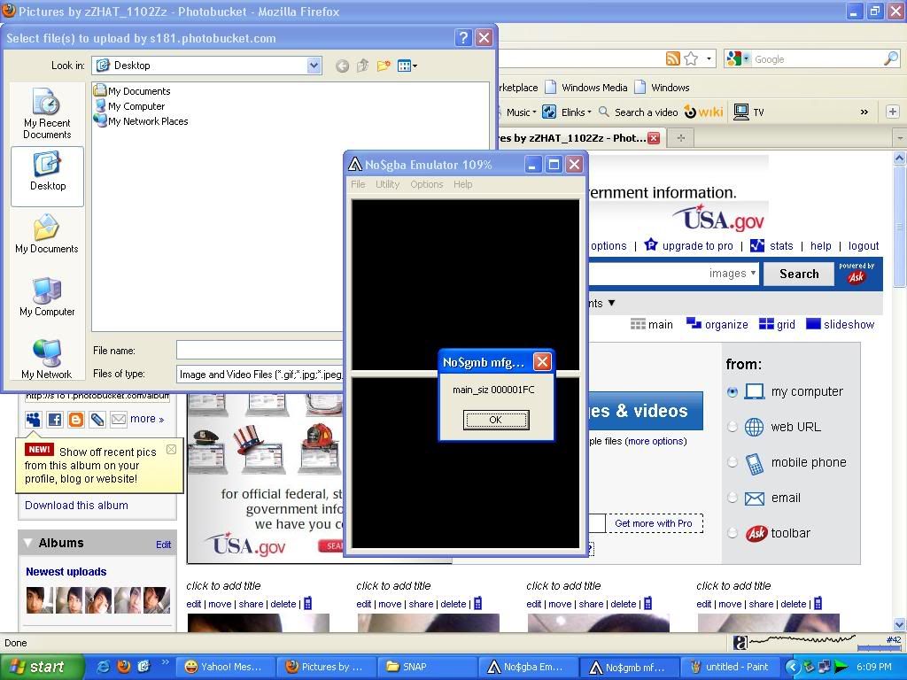
Task: Click Search a video in the toolbar
Action: tap(638, 112)
